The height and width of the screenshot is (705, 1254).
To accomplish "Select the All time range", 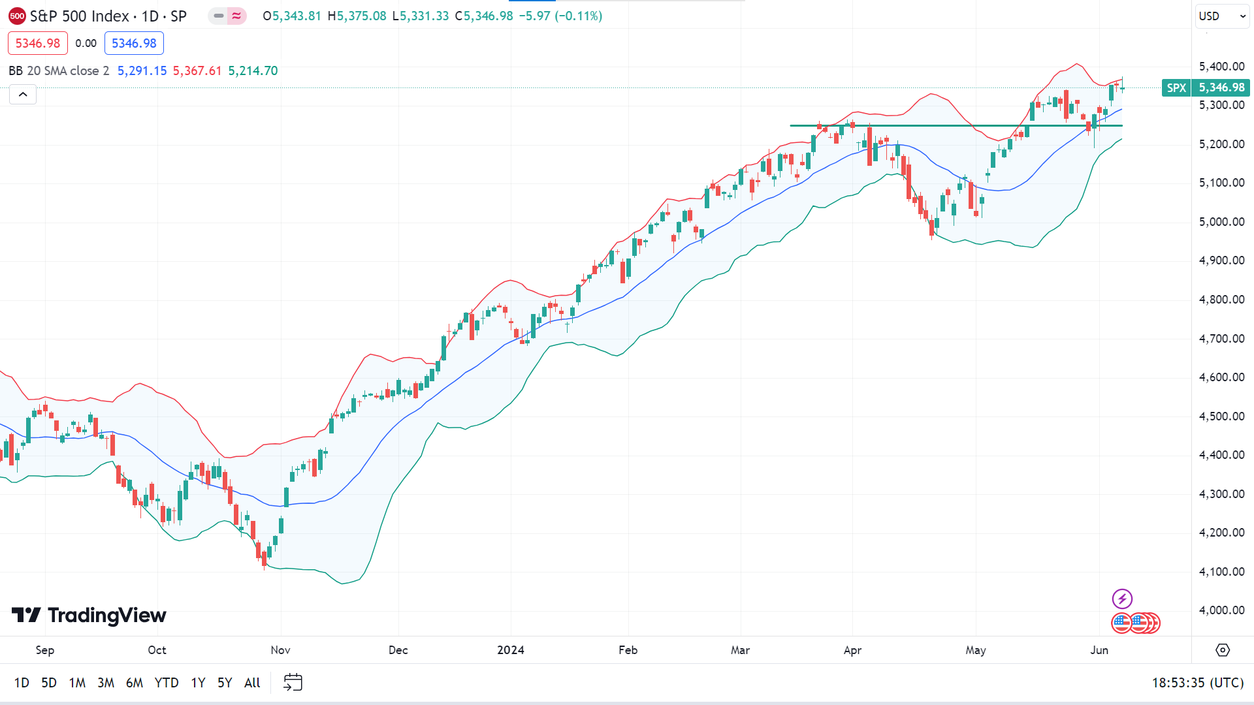I will [252, 683].
